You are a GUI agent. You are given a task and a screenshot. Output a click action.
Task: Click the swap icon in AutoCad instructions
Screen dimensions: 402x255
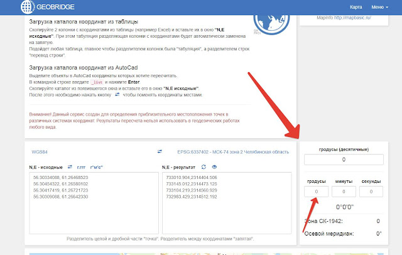point(117,95)
